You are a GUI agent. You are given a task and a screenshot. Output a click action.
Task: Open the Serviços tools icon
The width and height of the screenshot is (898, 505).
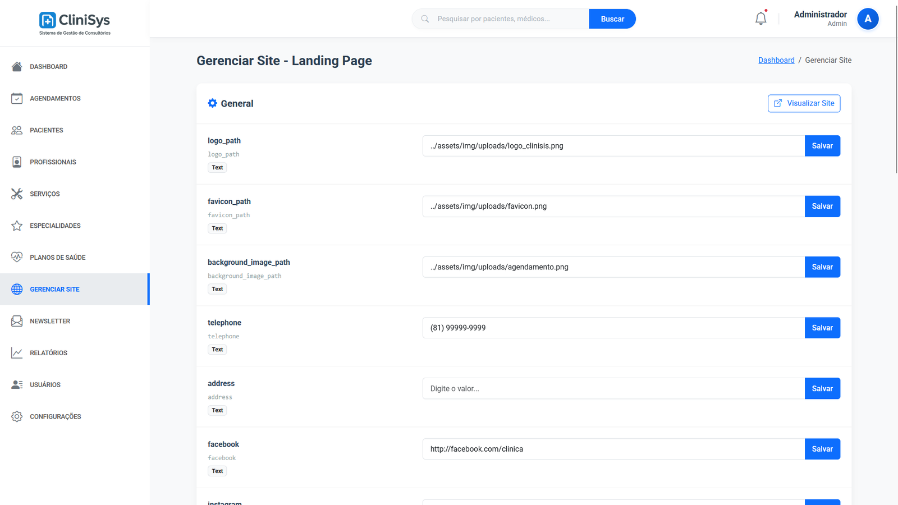pos(17,194)
